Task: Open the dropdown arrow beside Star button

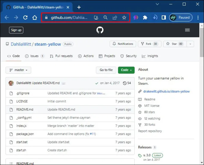Action: [x=190, y=44]
